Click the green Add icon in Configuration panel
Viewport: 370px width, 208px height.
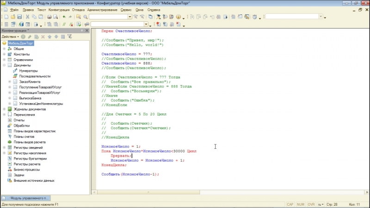pyautogui.click(x=23, y=37)
